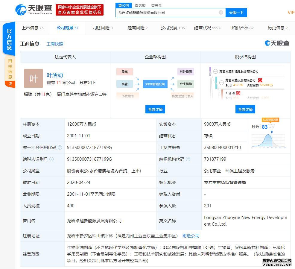Open the 经营风险 tab
This screenshot has height=269, width=295.
pyautogui.click(x=138, y=28)
